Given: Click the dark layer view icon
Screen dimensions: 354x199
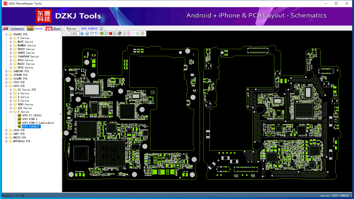Looking at the screenshot, I should click(x=120, y=34).
